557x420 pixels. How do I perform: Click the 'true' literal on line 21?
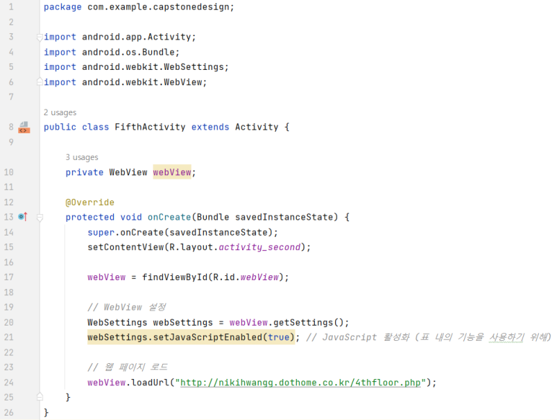click(278, 337)
